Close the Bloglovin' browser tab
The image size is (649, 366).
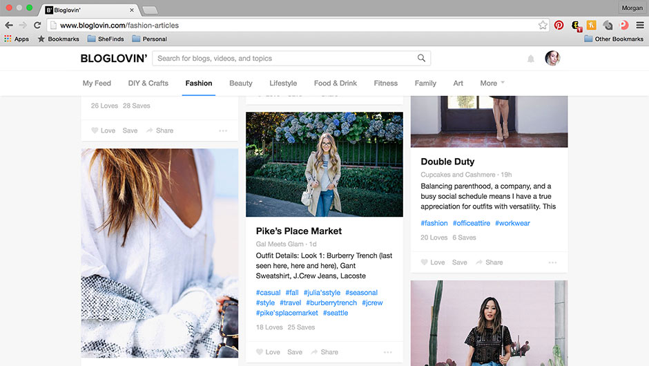pos(132,10)
